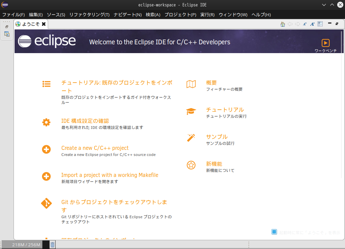Click the フィーチャーの概要 description text
The image size is (345, 249).
224,89
